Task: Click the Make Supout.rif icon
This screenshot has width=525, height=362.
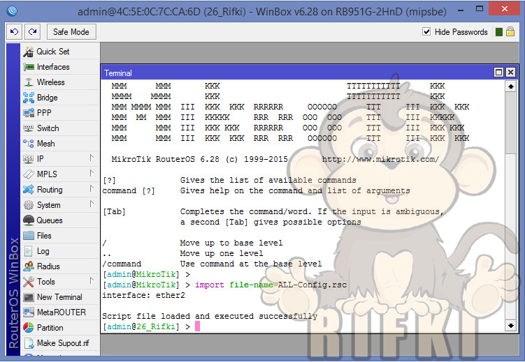Action: coord(29,343)
